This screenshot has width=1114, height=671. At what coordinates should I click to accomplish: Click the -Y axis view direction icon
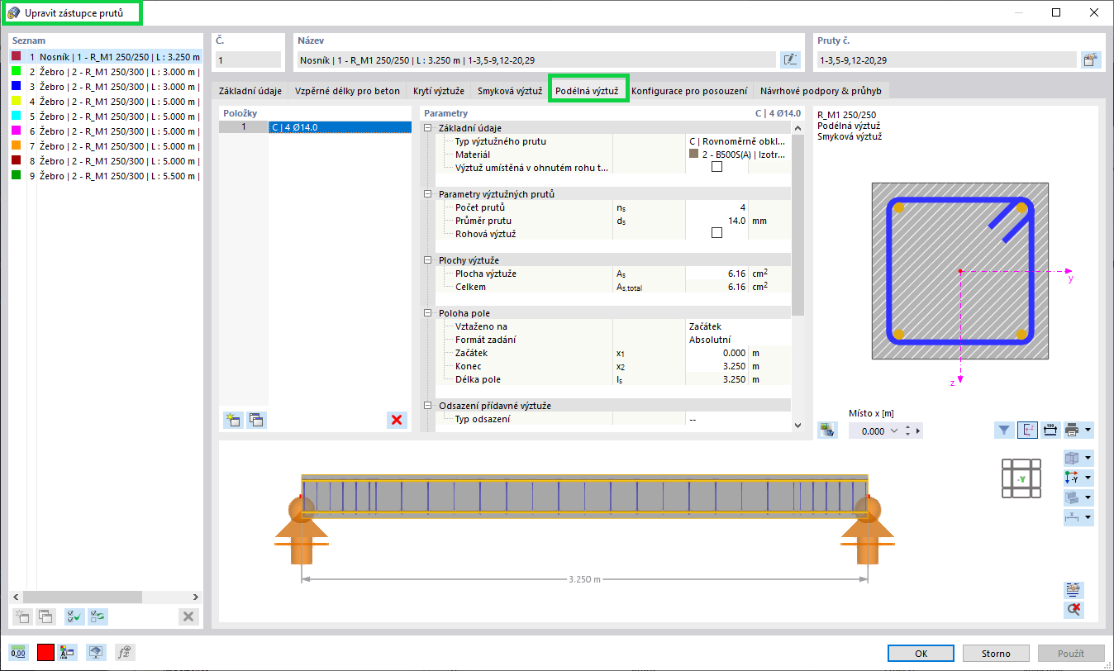point(1072,478)
